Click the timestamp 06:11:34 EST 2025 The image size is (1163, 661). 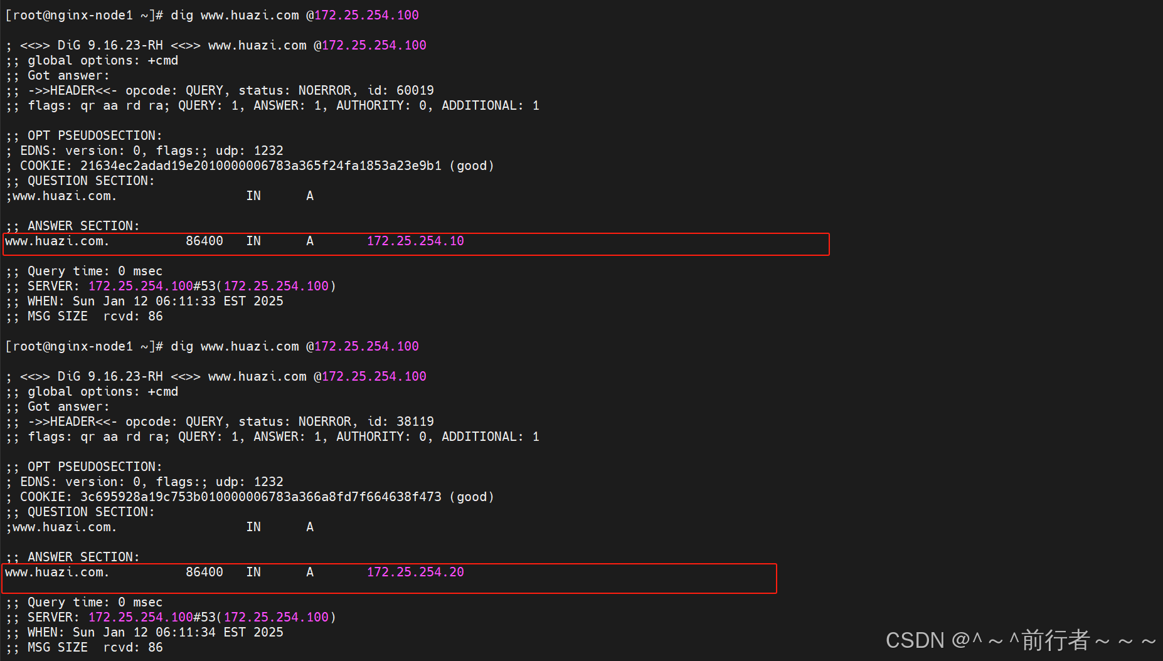coord(220,632)
